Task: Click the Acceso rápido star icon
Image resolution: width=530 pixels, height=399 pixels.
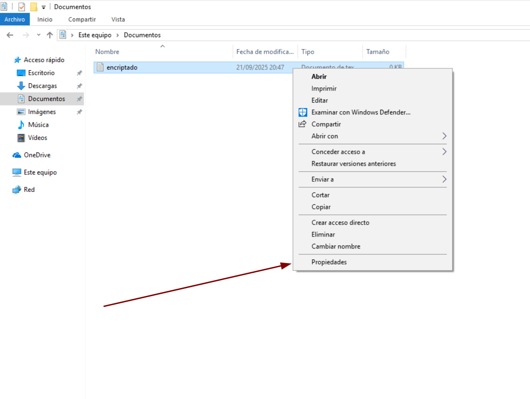Action: pyautogui.click(x=17, y=60)
